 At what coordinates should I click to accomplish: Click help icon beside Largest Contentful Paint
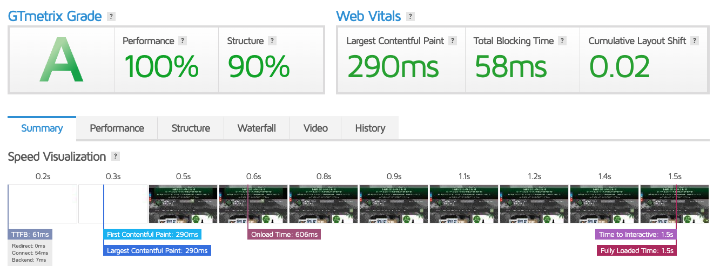[x=453, y=41]
